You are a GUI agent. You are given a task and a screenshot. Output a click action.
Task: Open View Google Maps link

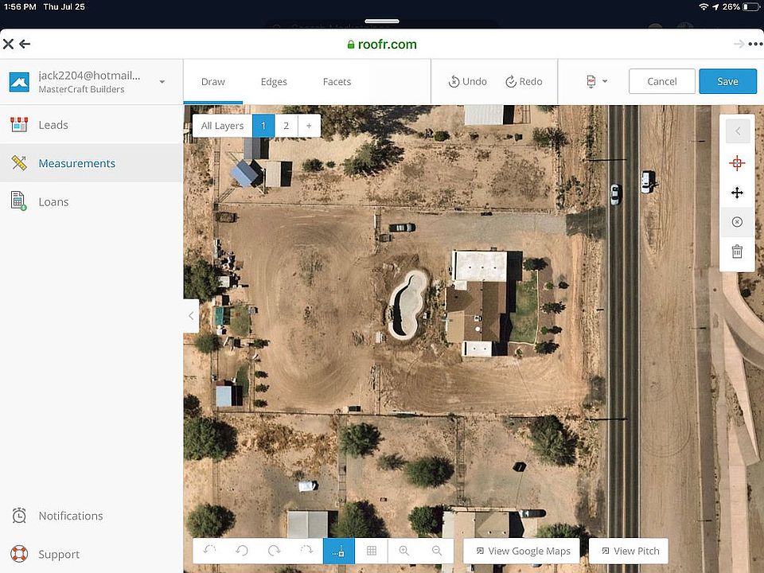(521, 551)
